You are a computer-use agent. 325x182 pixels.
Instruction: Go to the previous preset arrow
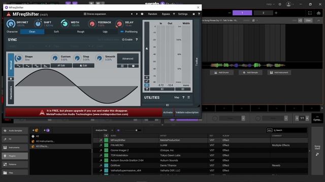(132, 14)
